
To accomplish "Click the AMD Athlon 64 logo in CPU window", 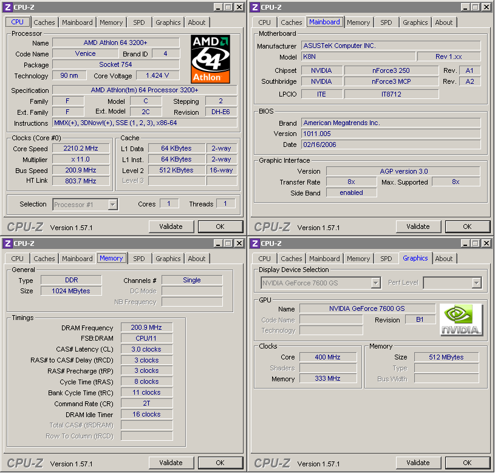I will click(x=210, y=59).
